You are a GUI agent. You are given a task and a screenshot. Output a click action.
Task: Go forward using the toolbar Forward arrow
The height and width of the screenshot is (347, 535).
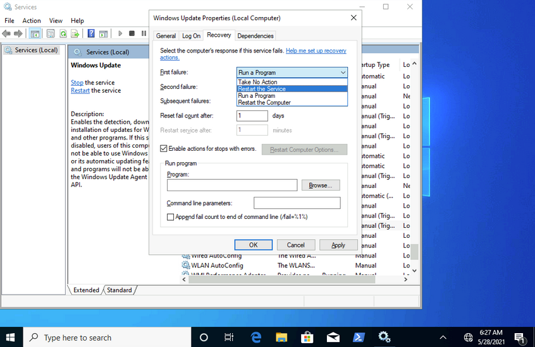tap(18, 33)
